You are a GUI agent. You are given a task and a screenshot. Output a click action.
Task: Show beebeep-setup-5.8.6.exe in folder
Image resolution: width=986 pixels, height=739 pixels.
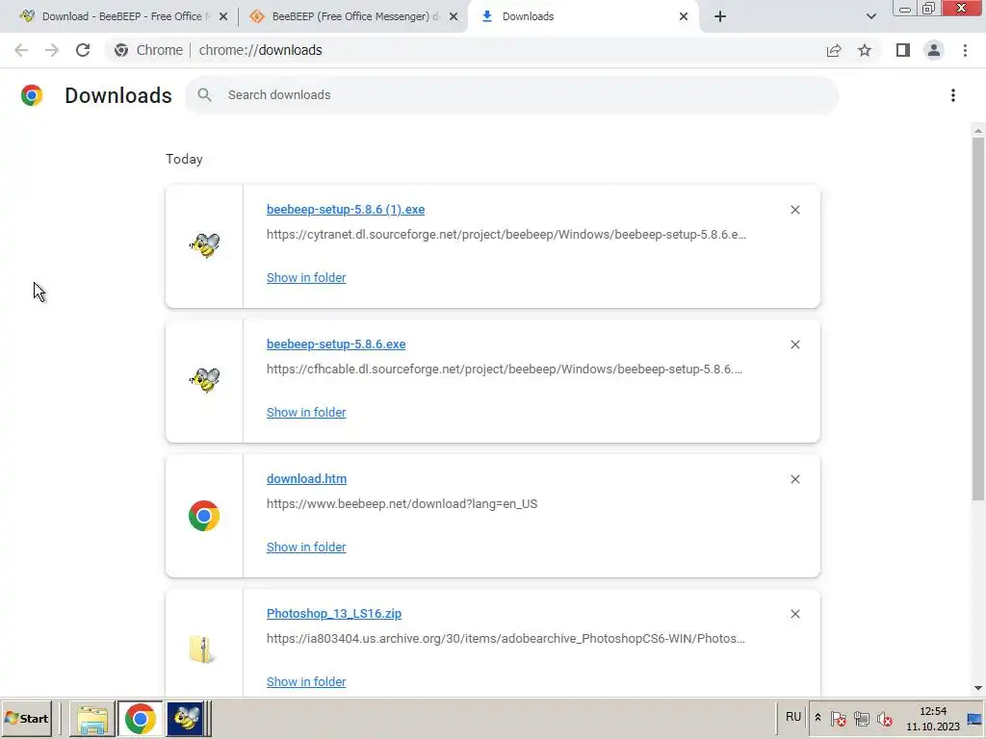[306, 412]
